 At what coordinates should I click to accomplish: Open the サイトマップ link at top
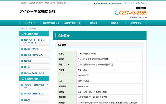(129, 3)
